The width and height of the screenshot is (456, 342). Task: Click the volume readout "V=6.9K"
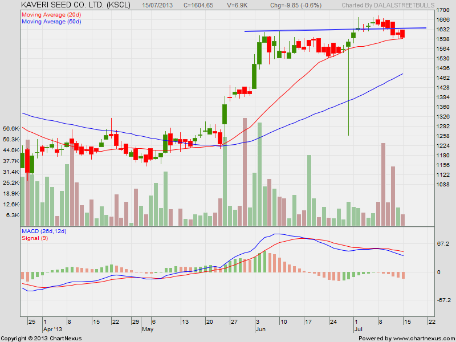pos(237,5)
